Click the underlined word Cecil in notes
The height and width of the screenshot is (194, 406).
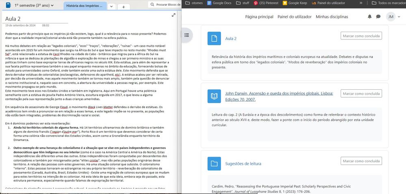click(56, 54)
